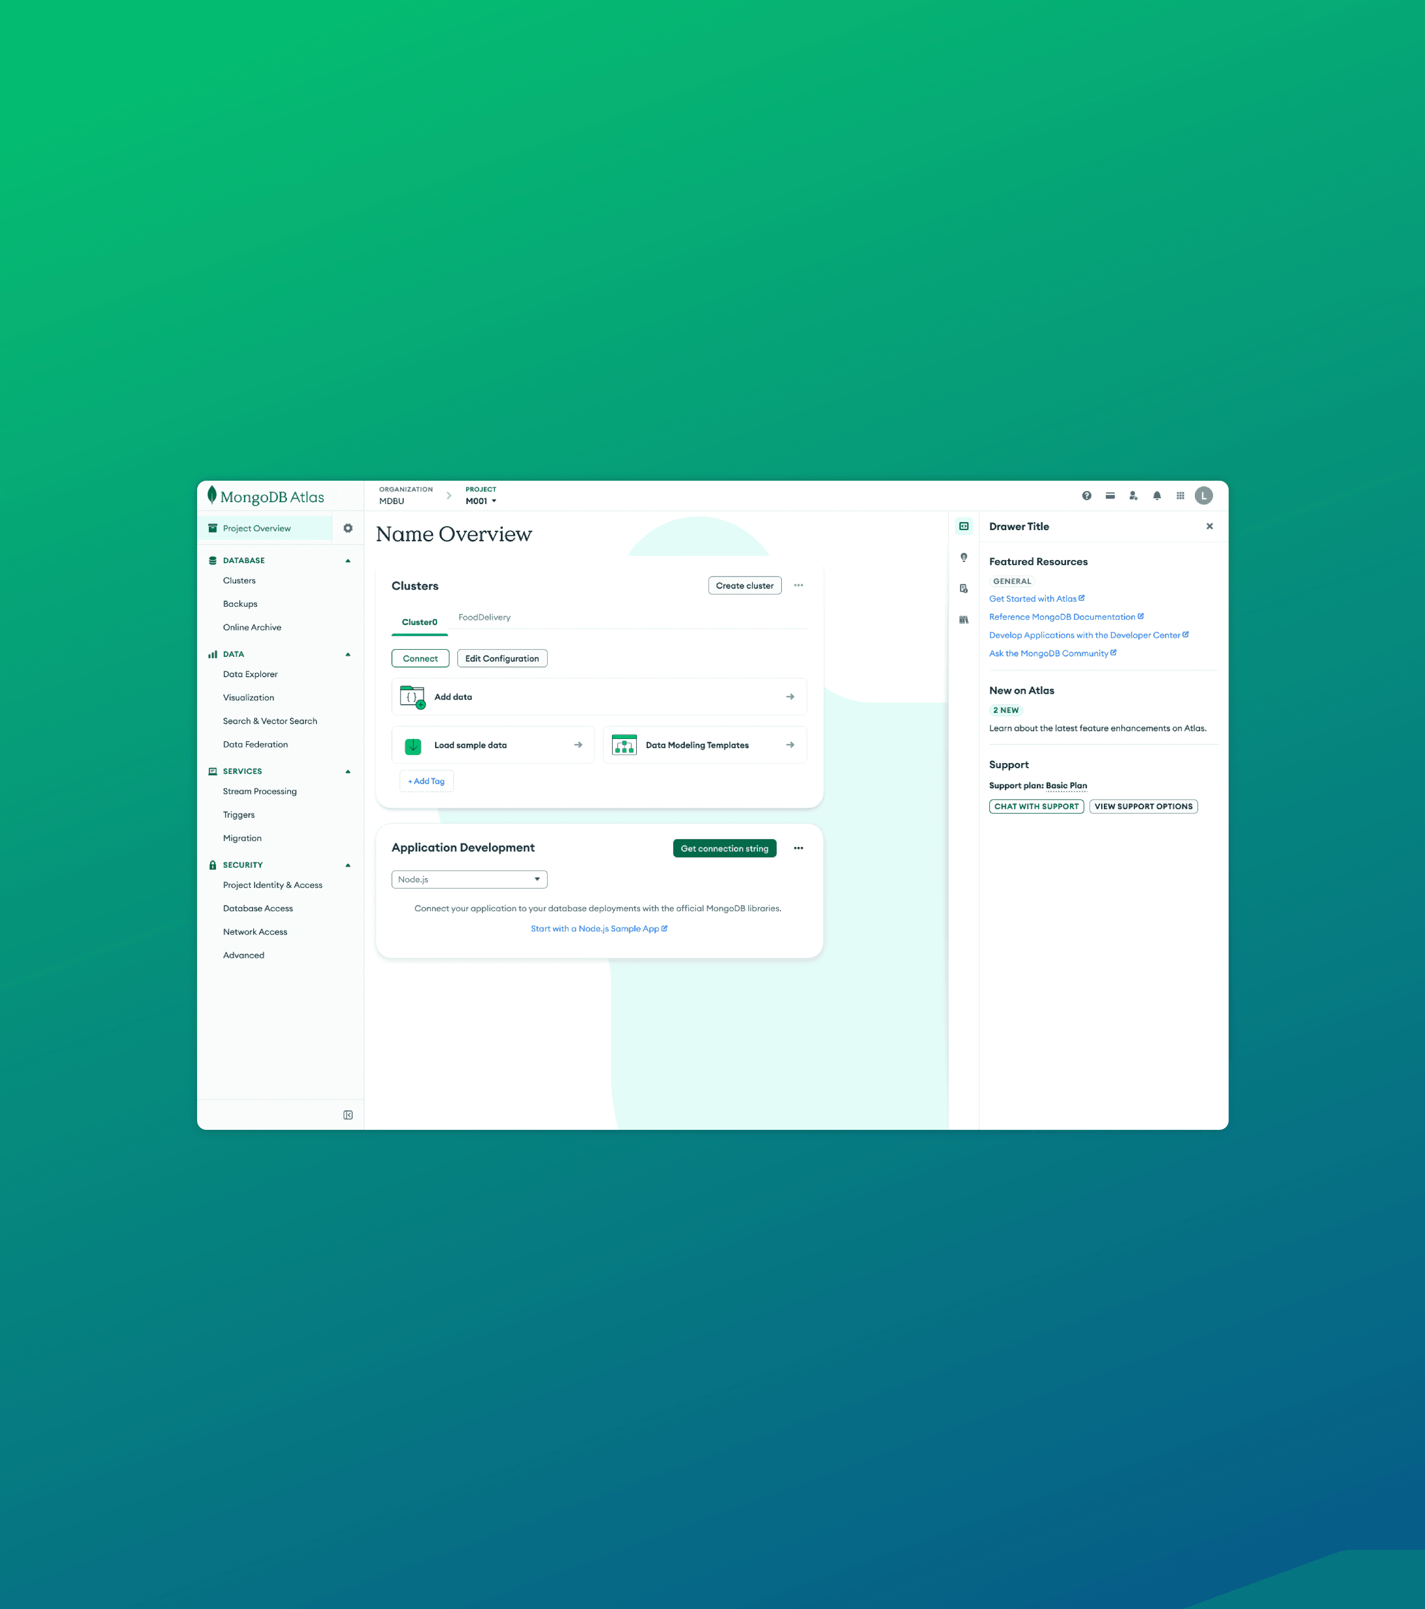Open the Node.js language dropdown

click(469, 879)
